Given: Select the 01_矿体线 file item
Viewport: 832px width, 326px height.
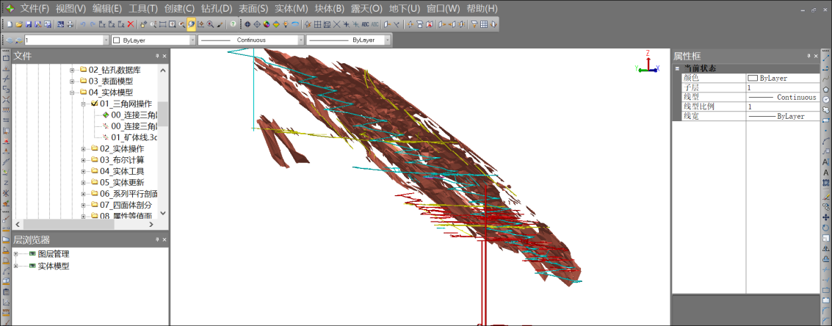Looking at the screenshot, I should tap(134, 137).
